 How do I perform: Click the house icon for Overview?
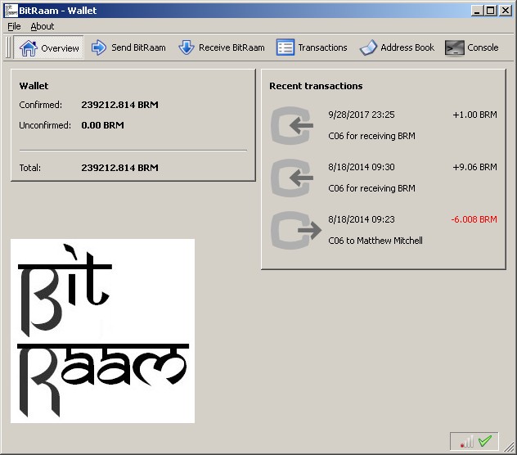click(x=28, y=47)
